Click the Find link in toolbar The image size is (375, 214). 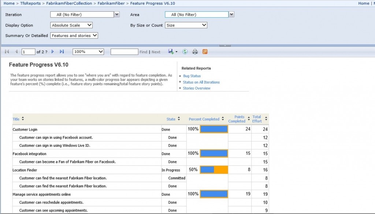click(x=143, y=52)
